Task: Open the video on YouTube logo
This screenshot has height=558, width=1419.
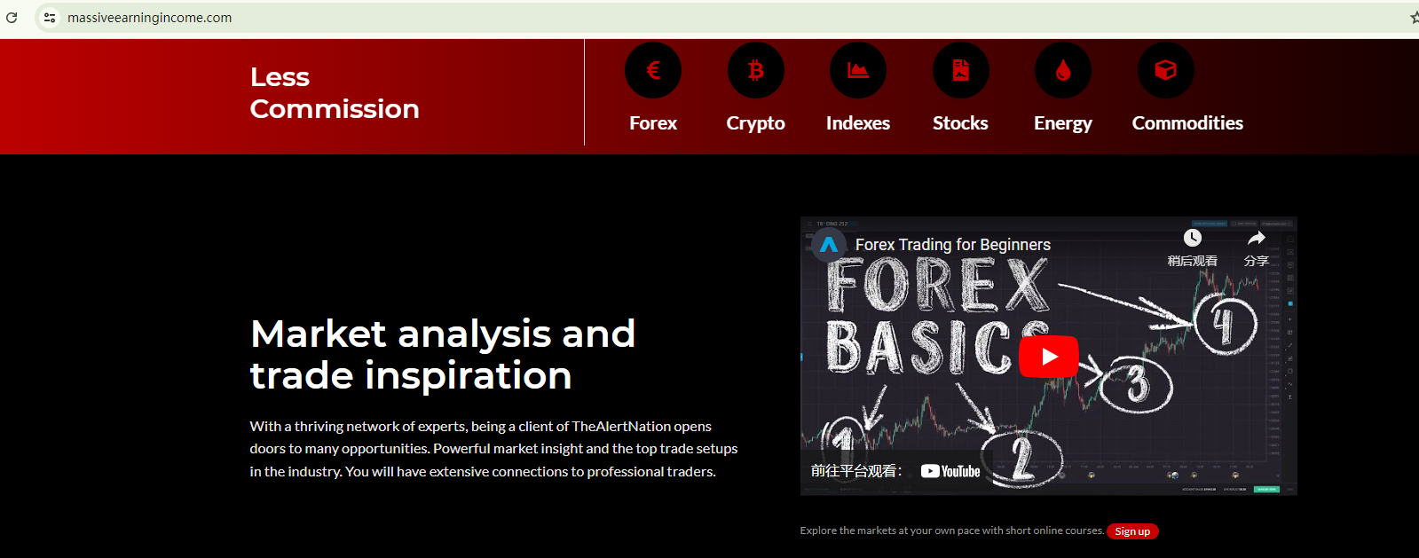Action: [x=950, y=471]
